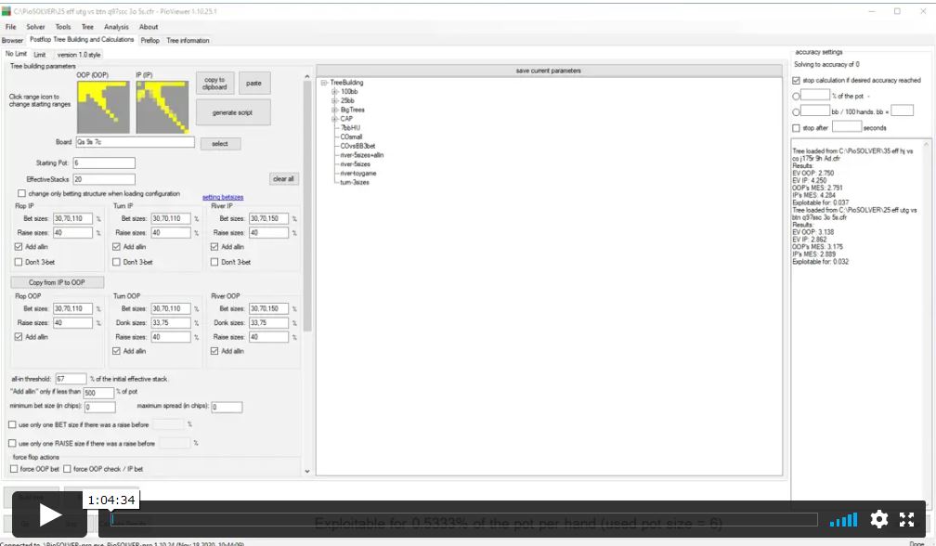936x546 pixels.
Task: Play the video with the play button
Action: tap(50, 515)
